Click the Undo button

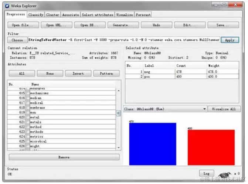click(x=156, y=25)
